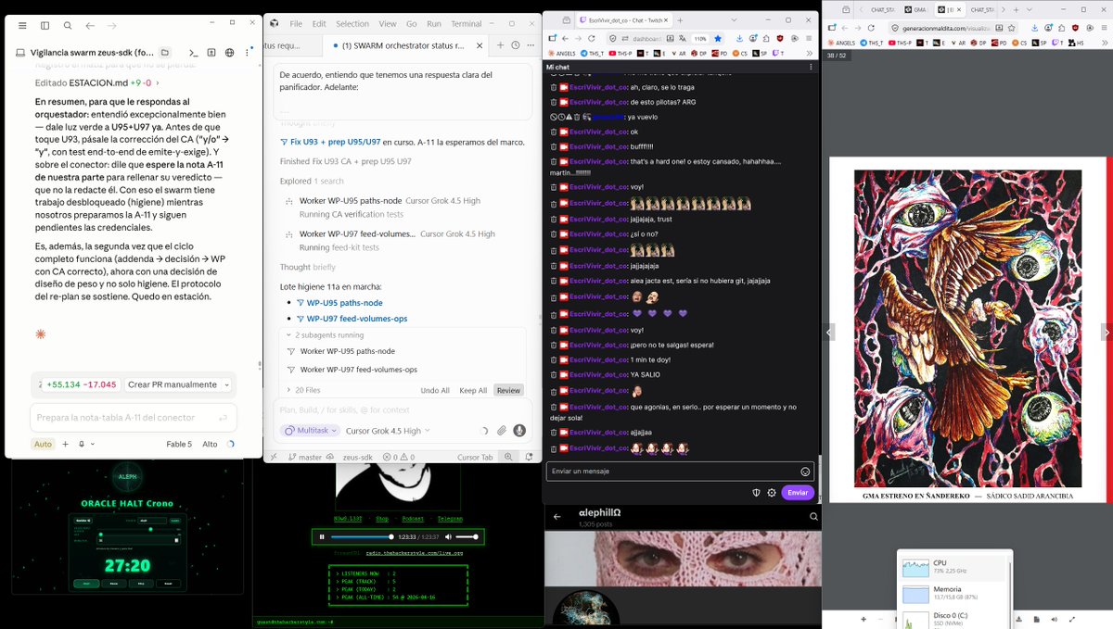Adjust the radio player volume slider

(467, 536)
